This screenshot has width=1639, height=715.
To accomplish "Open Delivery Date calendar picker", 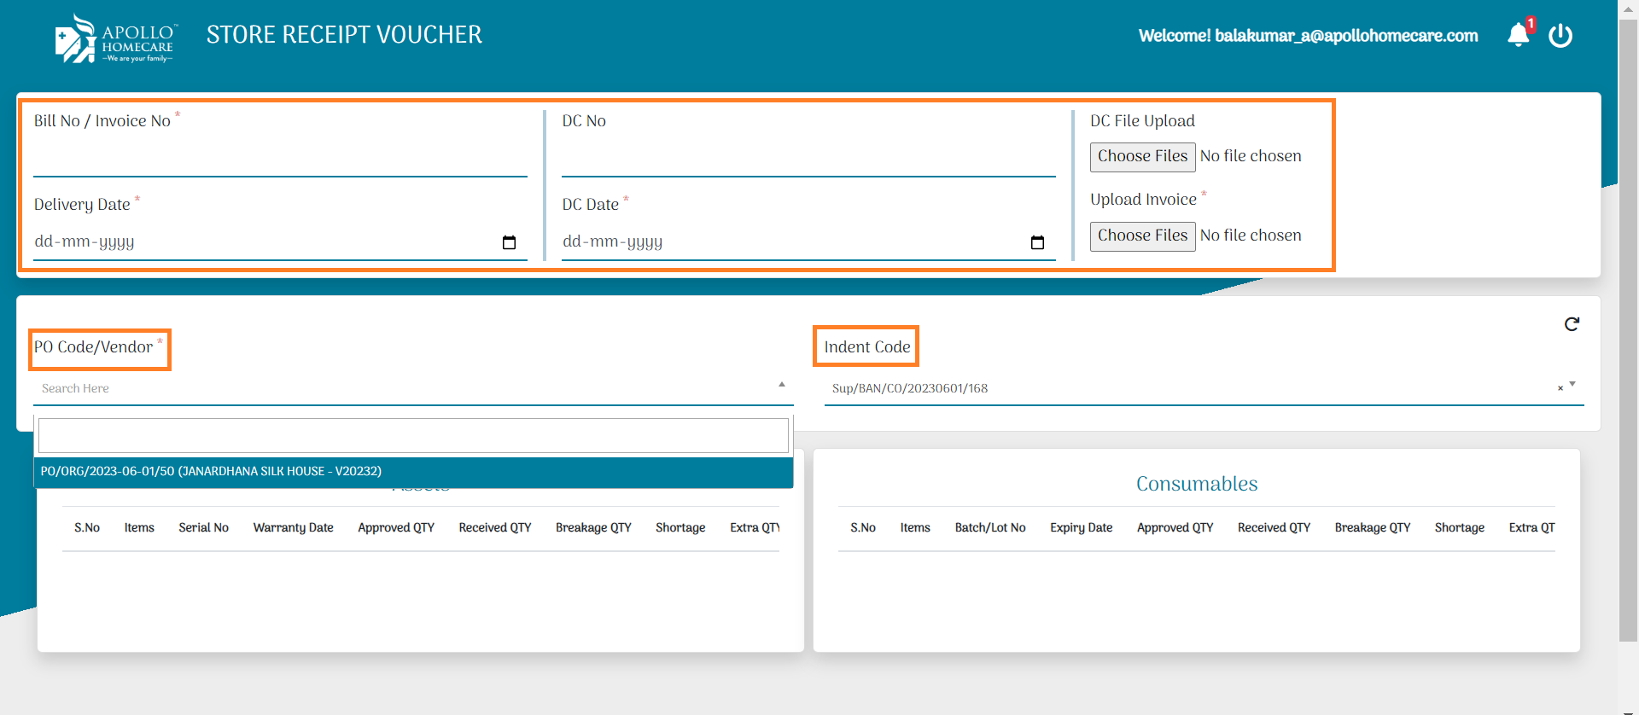I will click(x=509, y=242).
